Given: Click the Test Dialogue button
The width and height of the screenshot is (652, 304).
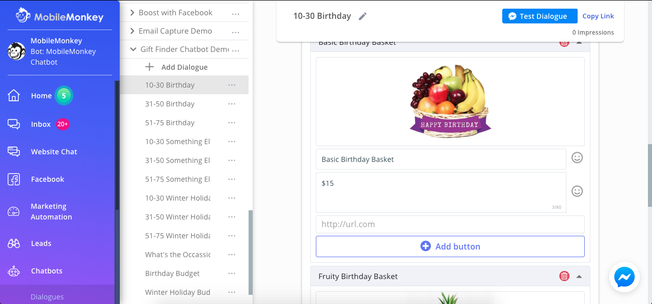Looking at the screenshot, I should [x=539, y=16].
